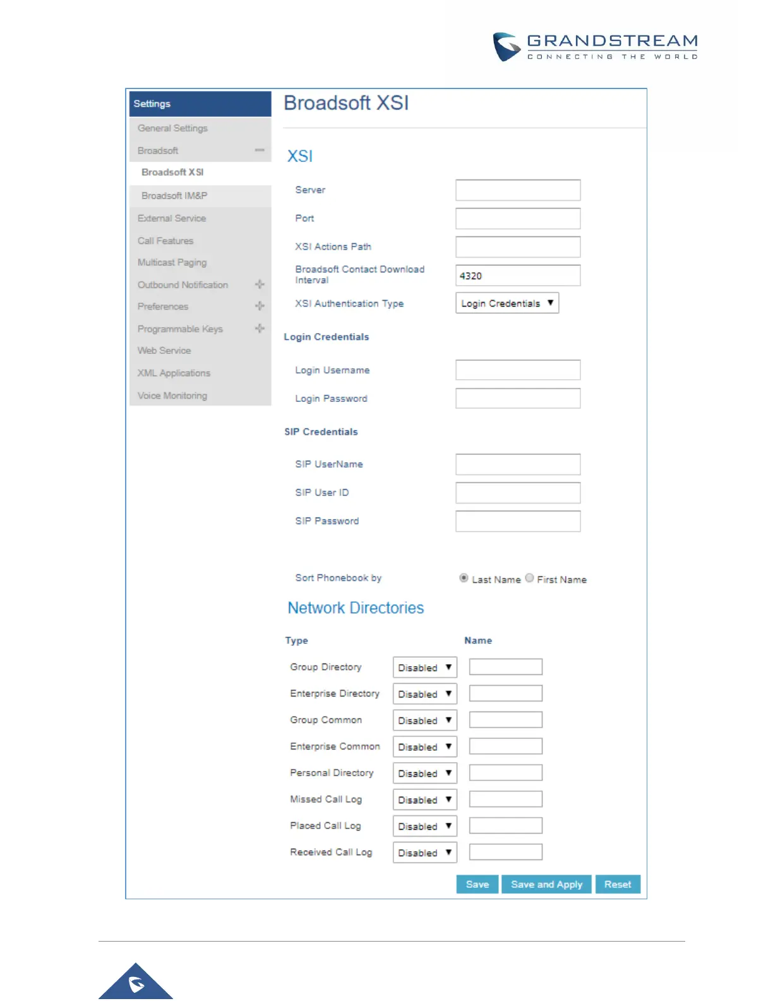The width and height of the screenshot is (773, 1001).
Task: Open Missed Call Log dropdown
Action: tap(425, 800)
